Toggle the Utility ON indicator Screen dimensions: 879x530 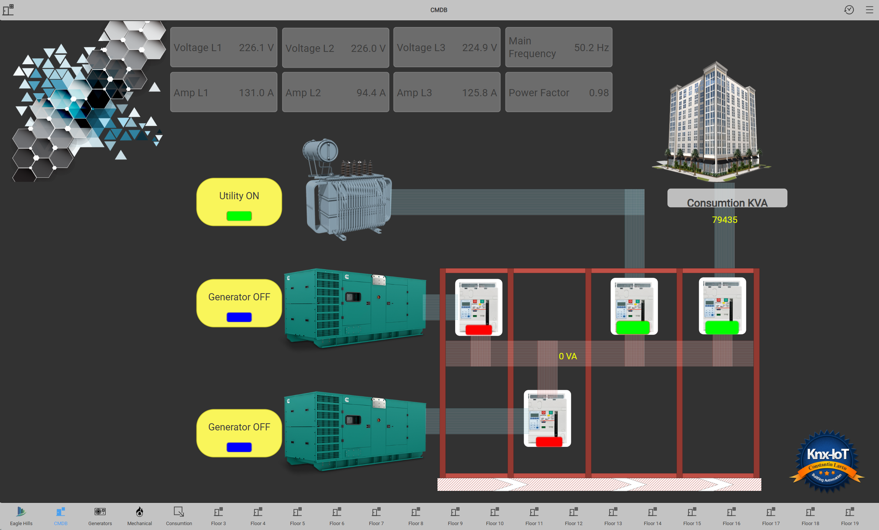pos(239,216)
